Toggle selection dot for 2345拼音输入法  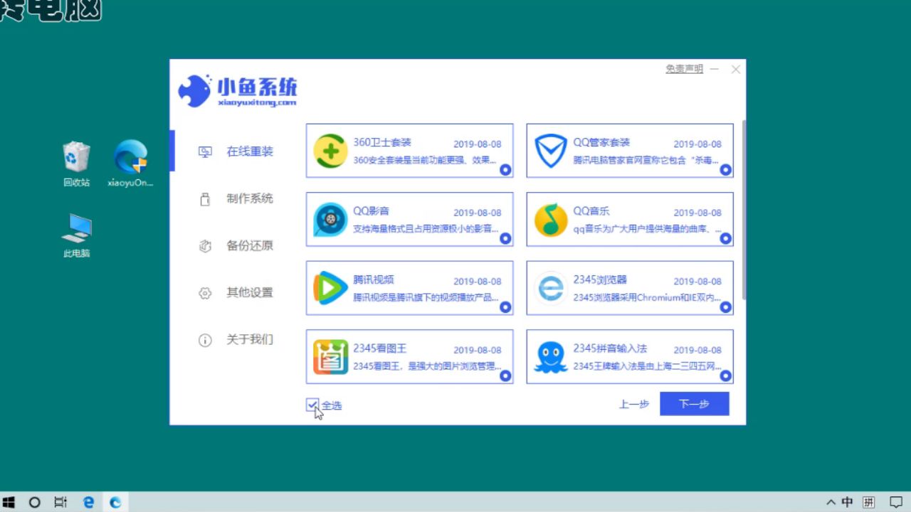tap(726, 376)
